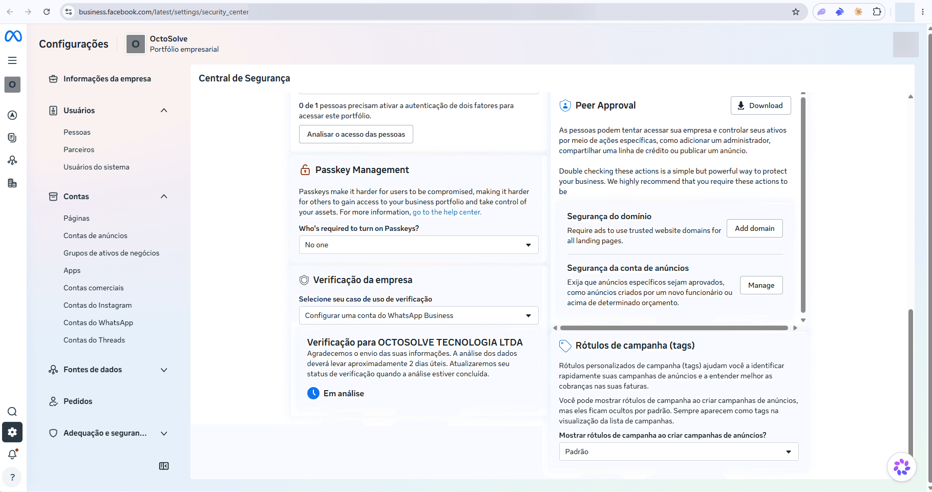Open the hamburger menu icon
The image size is (932, 492).
(x=12, y=60)
